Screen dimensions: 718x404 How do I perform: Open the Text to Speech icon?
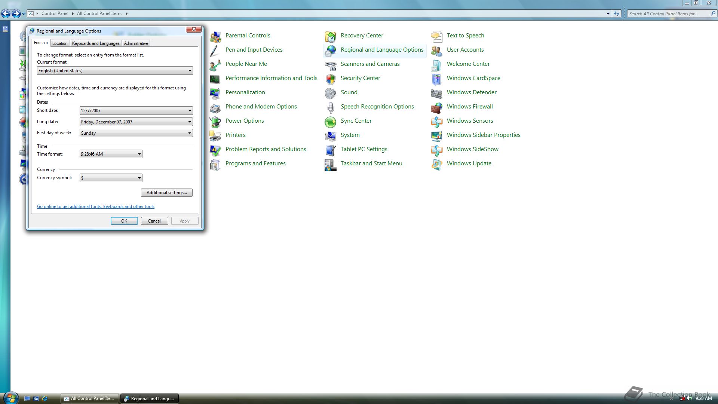click(437, 37)
